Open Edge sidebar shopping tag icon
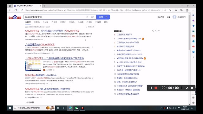This screenshot has height=114, width=203. [x=193, y=26]
